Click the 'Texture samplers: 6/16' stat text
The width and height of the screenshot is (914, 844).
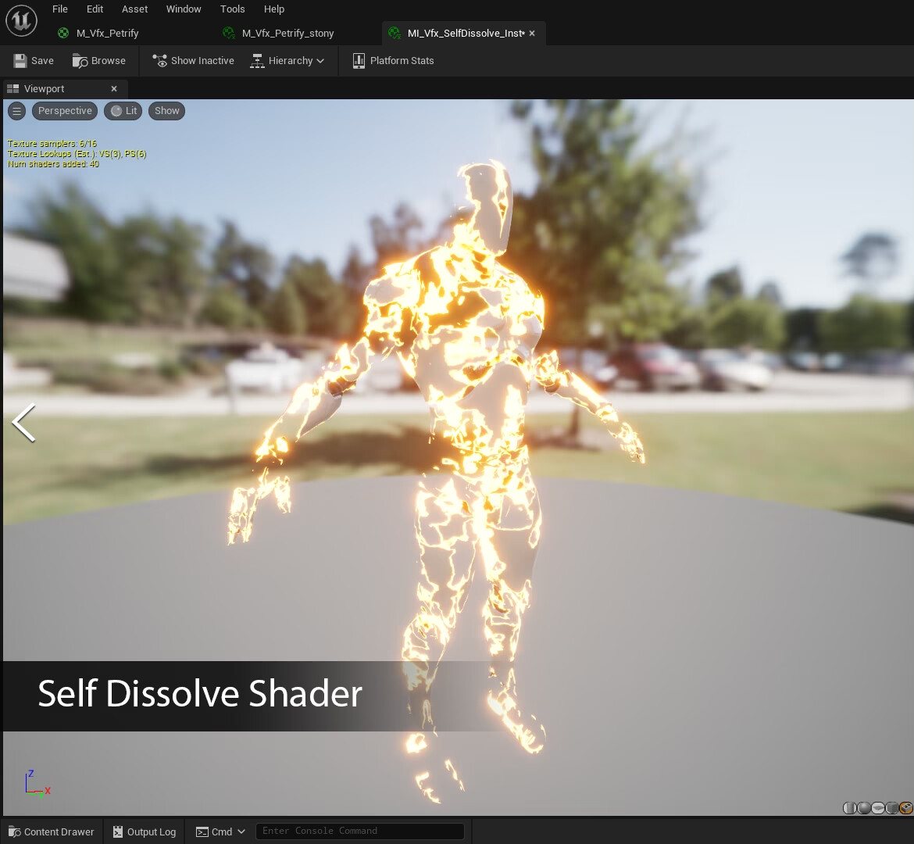pyautogui.click(x=52, y=143)
